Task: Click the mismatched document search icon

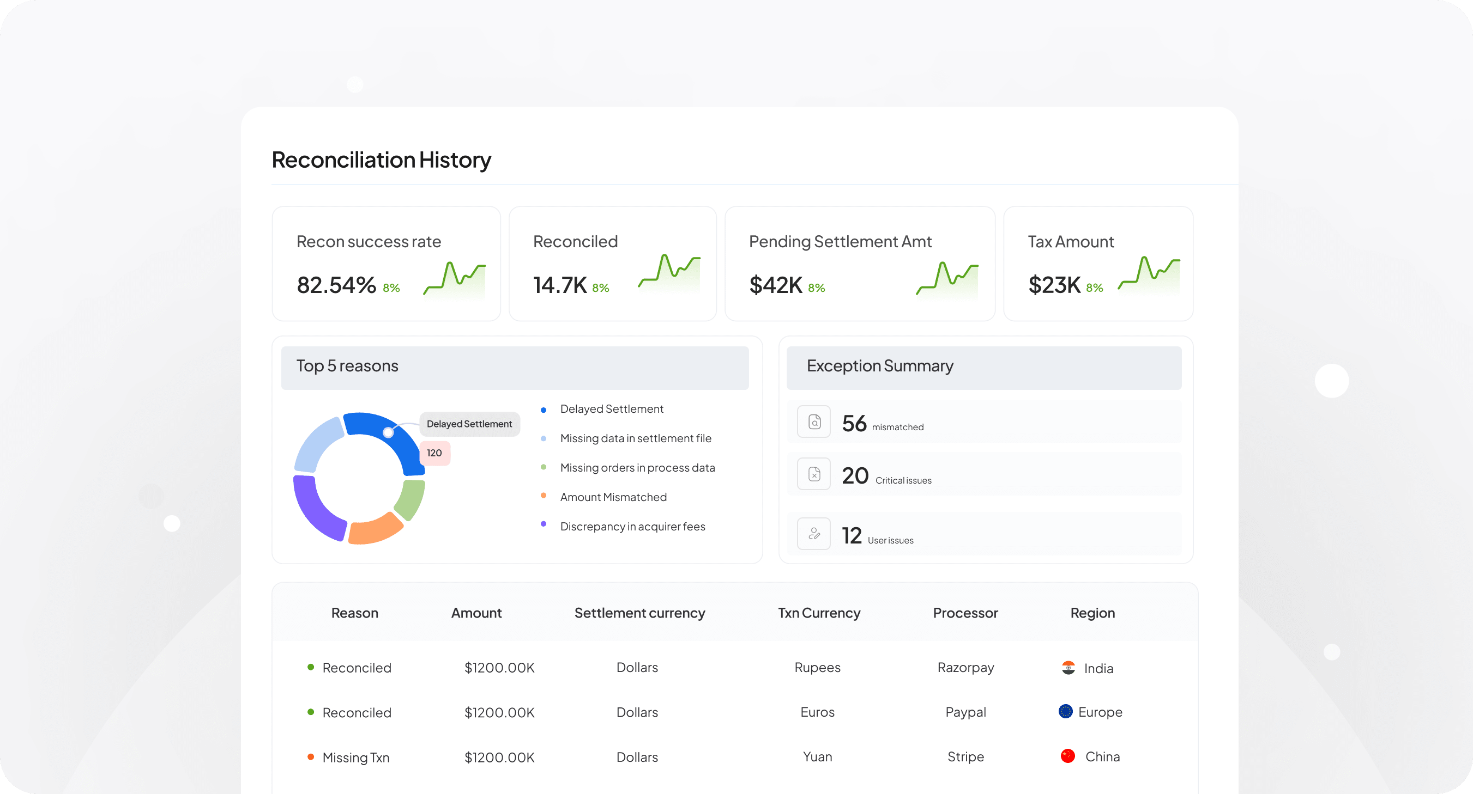Action: tap(814, 422)
